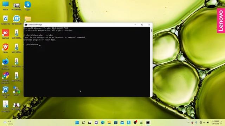Click the 'php --version' command line
Screen dimensions: 225x126
click(x=38, y=35)
